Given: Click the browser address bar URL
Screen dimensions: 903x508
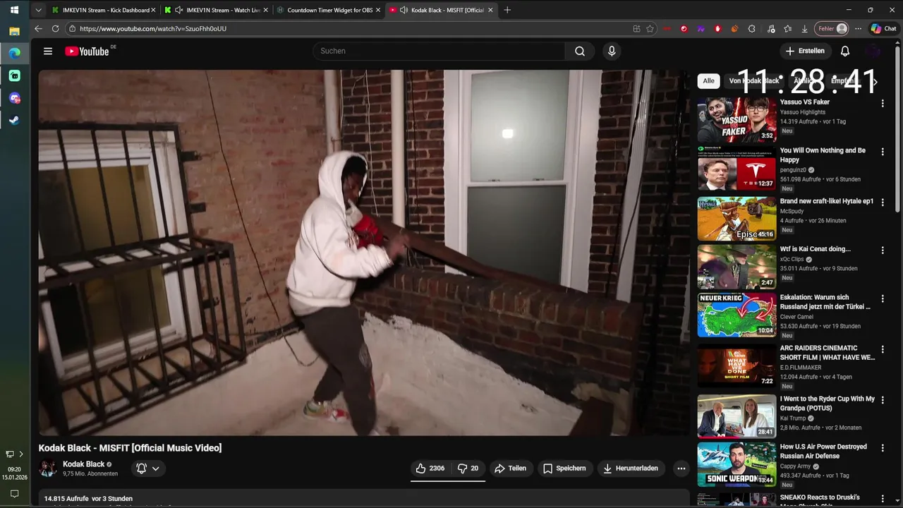Looking at the screenshot, I should [x=153, y=29].
